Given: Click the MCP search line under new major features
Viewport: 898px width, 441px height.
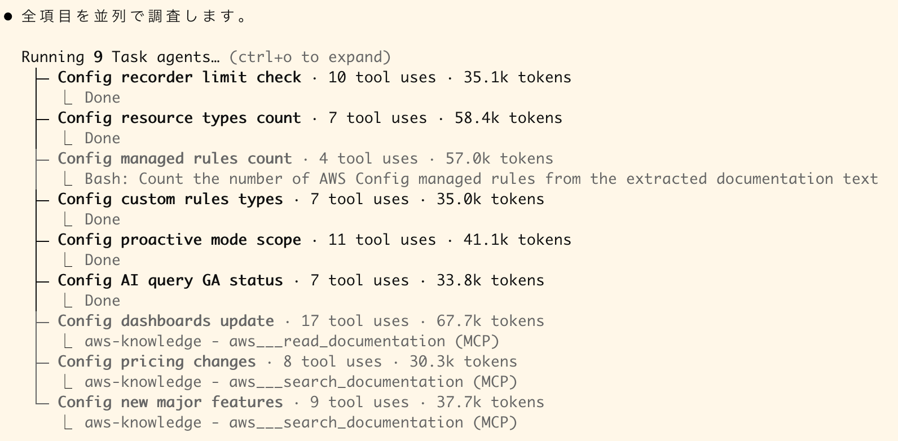Looking at the screenshot, I should tap(301, 422).
